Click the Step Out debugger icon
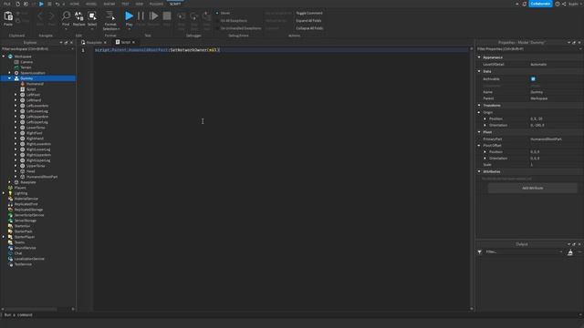The height and width of the screenshot is (328, 584). click(x=207, y=16)
